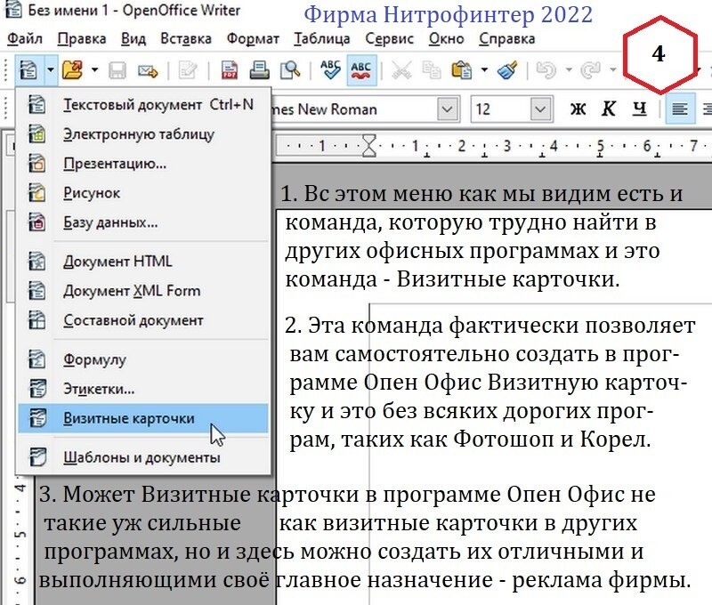Open the Сервис menu
This screenshot has width=712, height=605.
(x=389, y=39)
